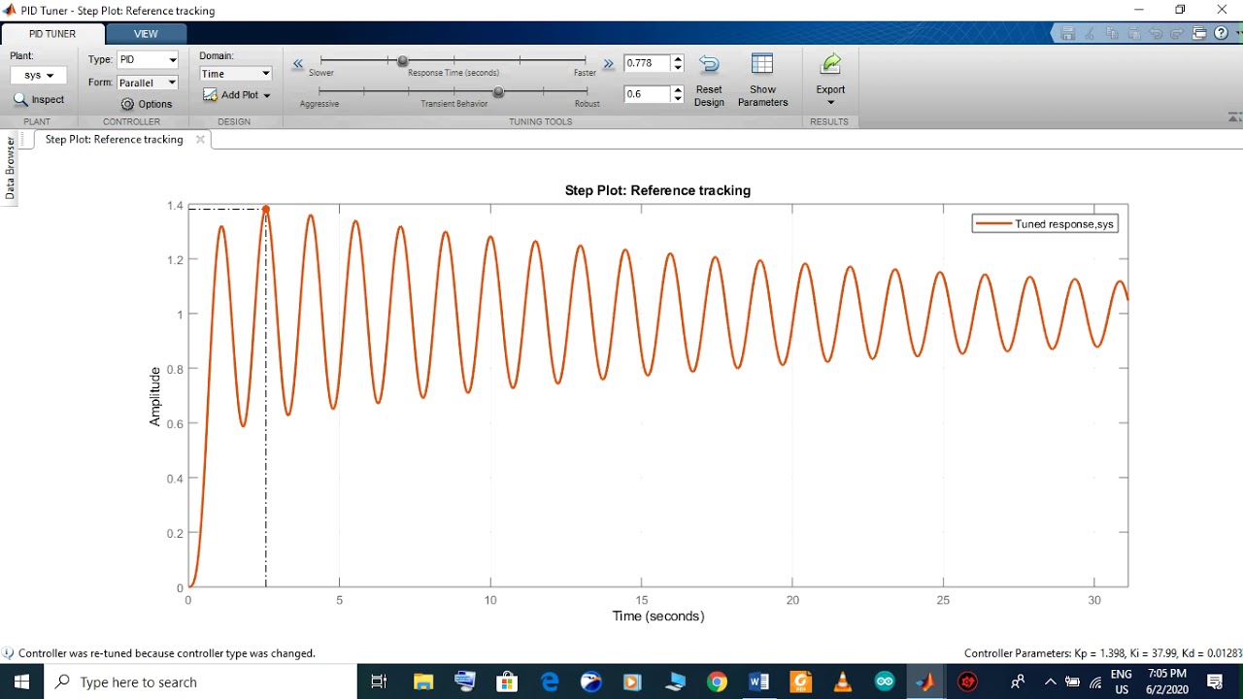Increase transient behavior value stepper
The image size is (1243, 699).
pos(678,90)
